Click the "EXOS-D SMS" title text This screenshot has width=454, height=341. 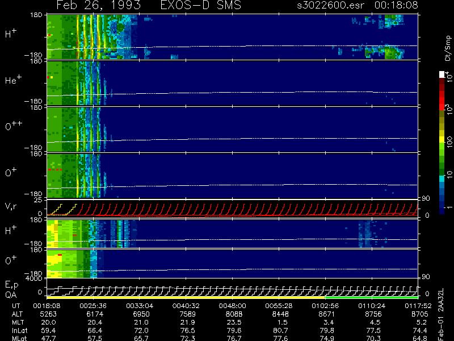201,5
